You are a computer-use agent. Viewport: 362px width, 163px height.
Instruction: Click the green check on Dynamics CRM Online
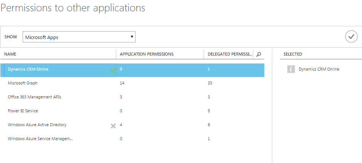(113, 70)
